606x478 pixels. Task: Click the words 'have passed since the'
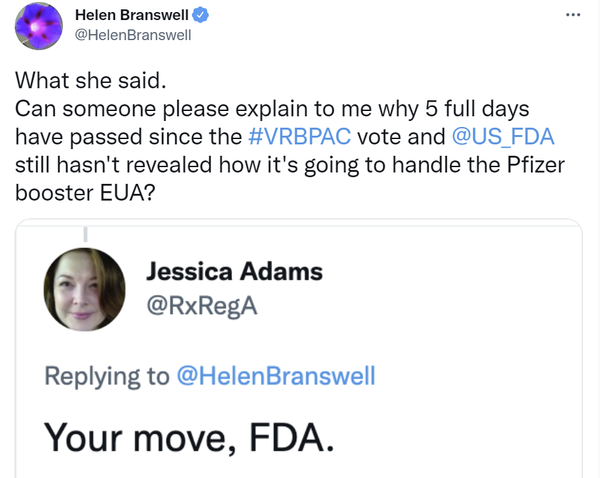128,137
